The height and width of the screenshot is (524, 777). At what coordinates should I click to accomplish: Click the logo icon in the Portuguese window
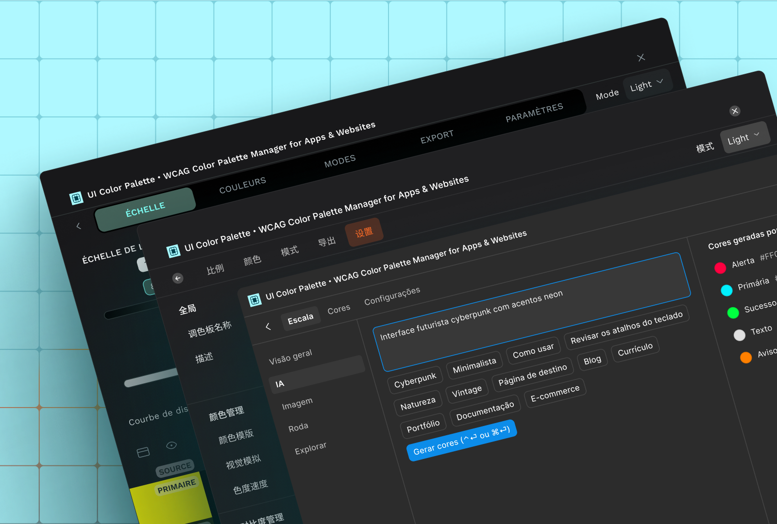click(x=254, y=300)
